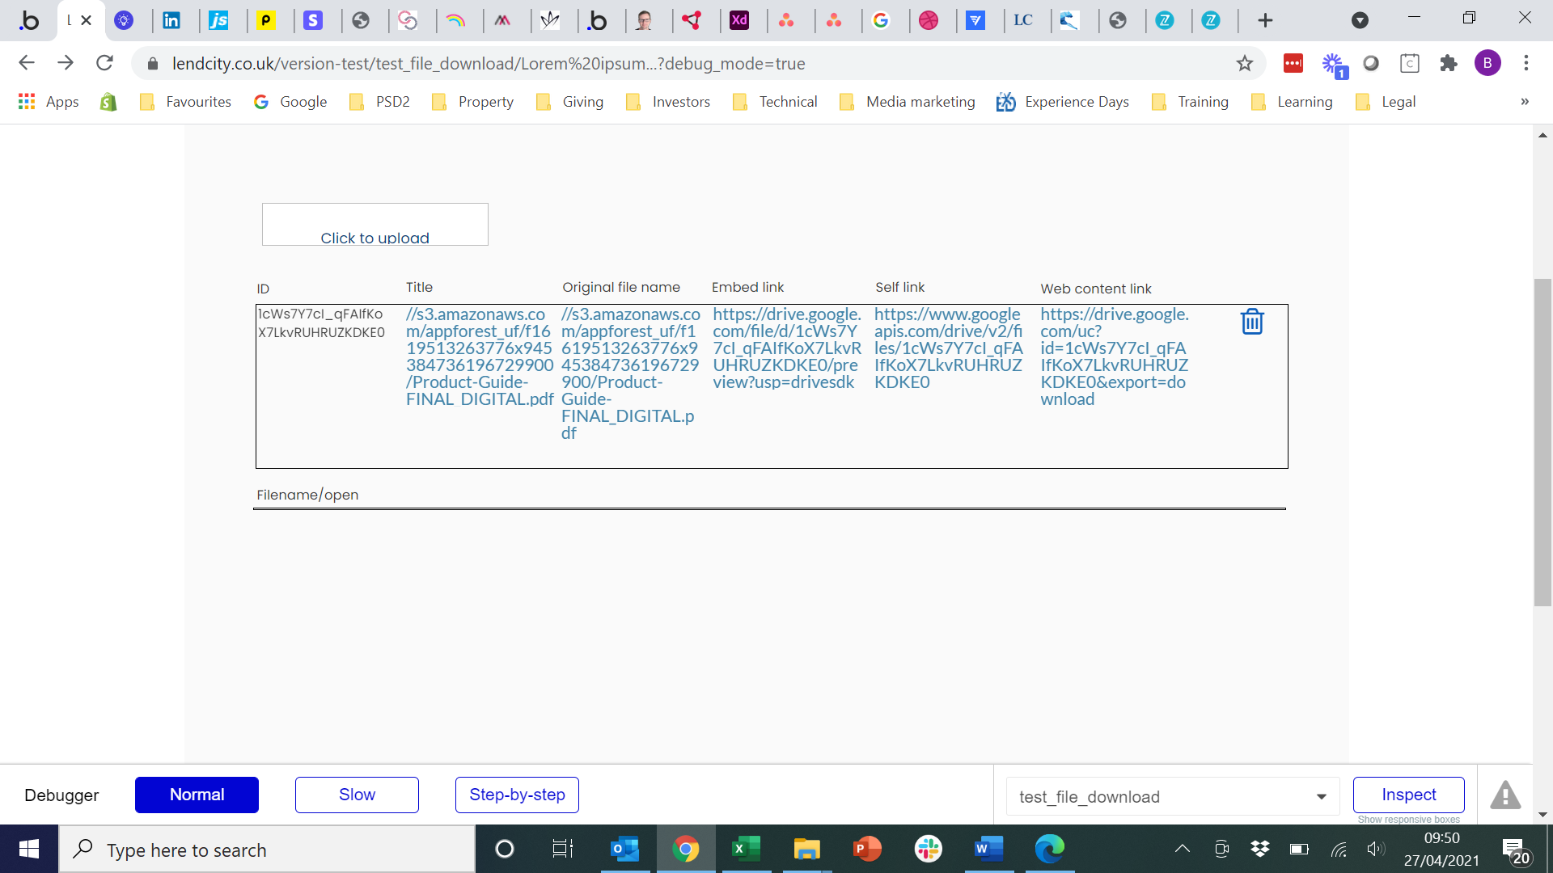Reload the current page

click(104, 63)
